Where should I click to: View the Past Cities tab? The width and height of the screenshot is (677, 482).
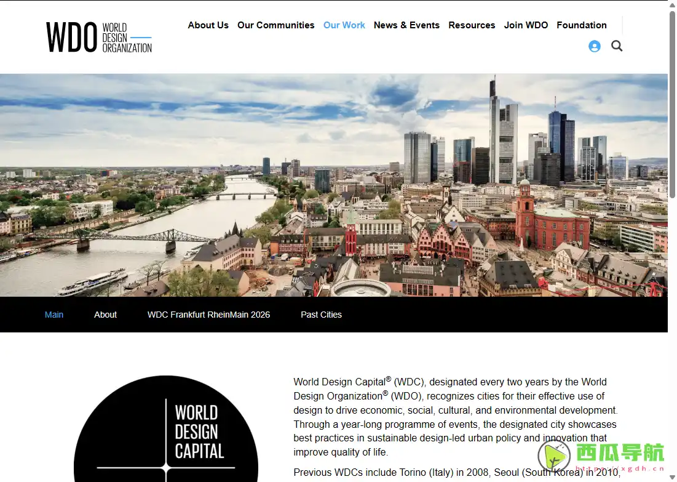point(321,315)
